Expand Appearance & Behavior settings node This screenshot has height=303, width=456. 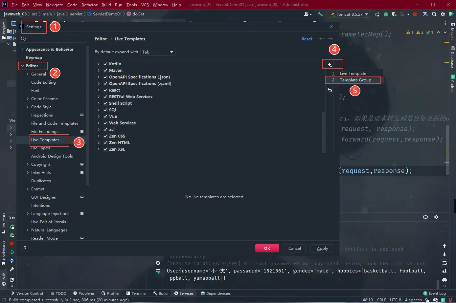tap(22, 49)
